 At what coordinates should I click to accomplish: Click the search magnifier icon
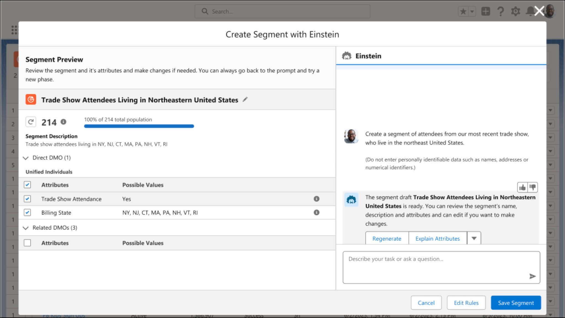point(205,11)
